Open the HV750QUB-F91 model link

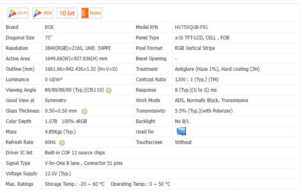[191, 27]
